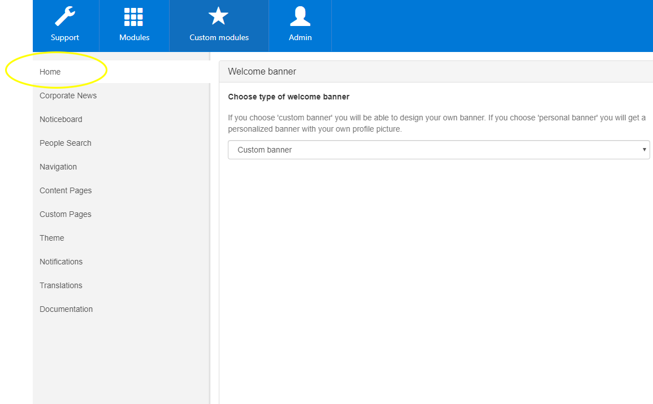
Task: Select Home in the sidebar
Action: (50, 72)
